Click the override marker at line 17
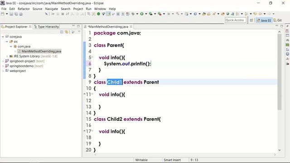This screenshot has width=290, height=163. click(x=85, y=131)
